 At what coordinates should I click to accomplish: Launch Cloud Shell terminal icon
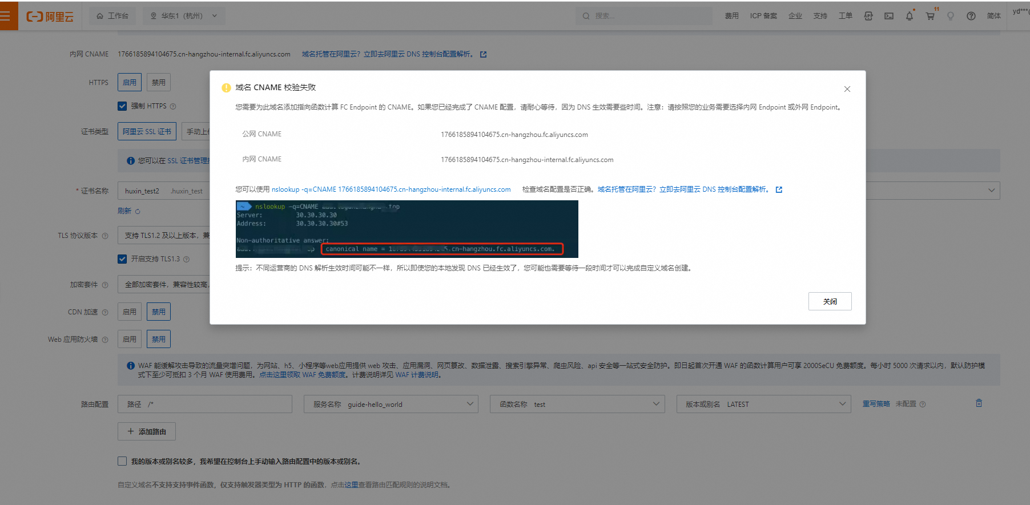point(889,16)
